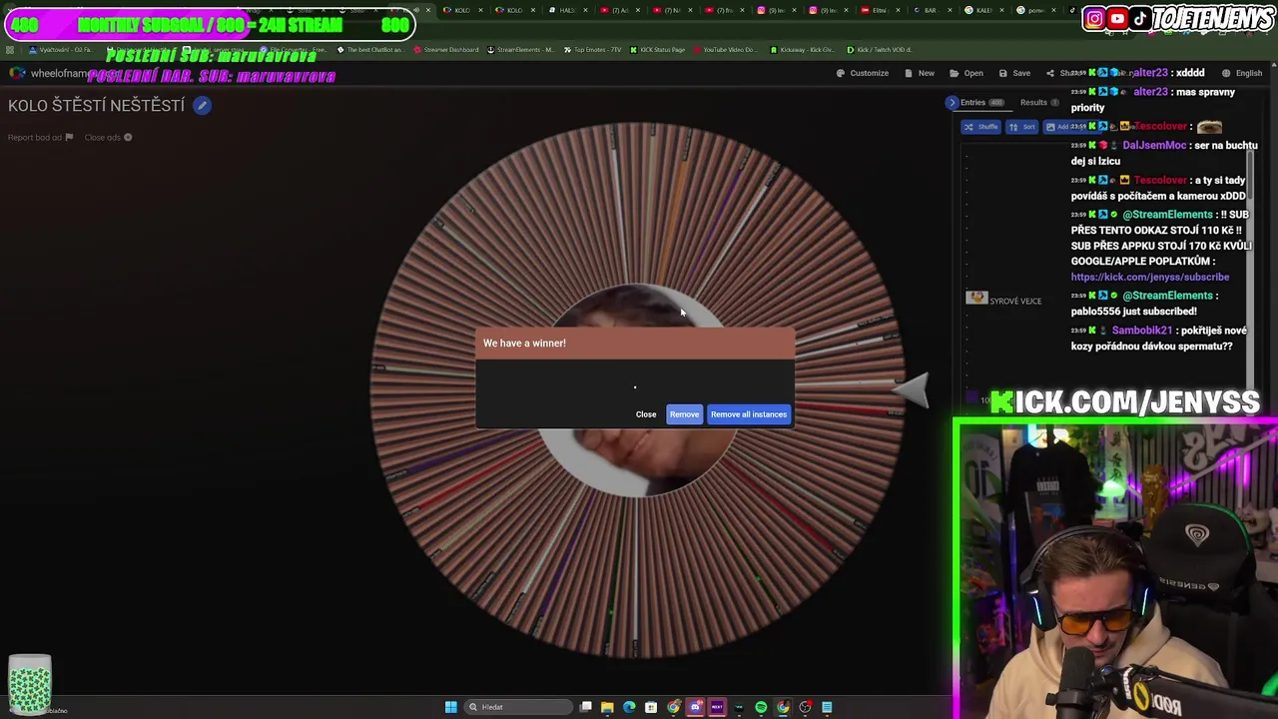Open the YouTube Video Do... bookmark
Viewport: 1278px width, 719px height.
tap(725, 49)
